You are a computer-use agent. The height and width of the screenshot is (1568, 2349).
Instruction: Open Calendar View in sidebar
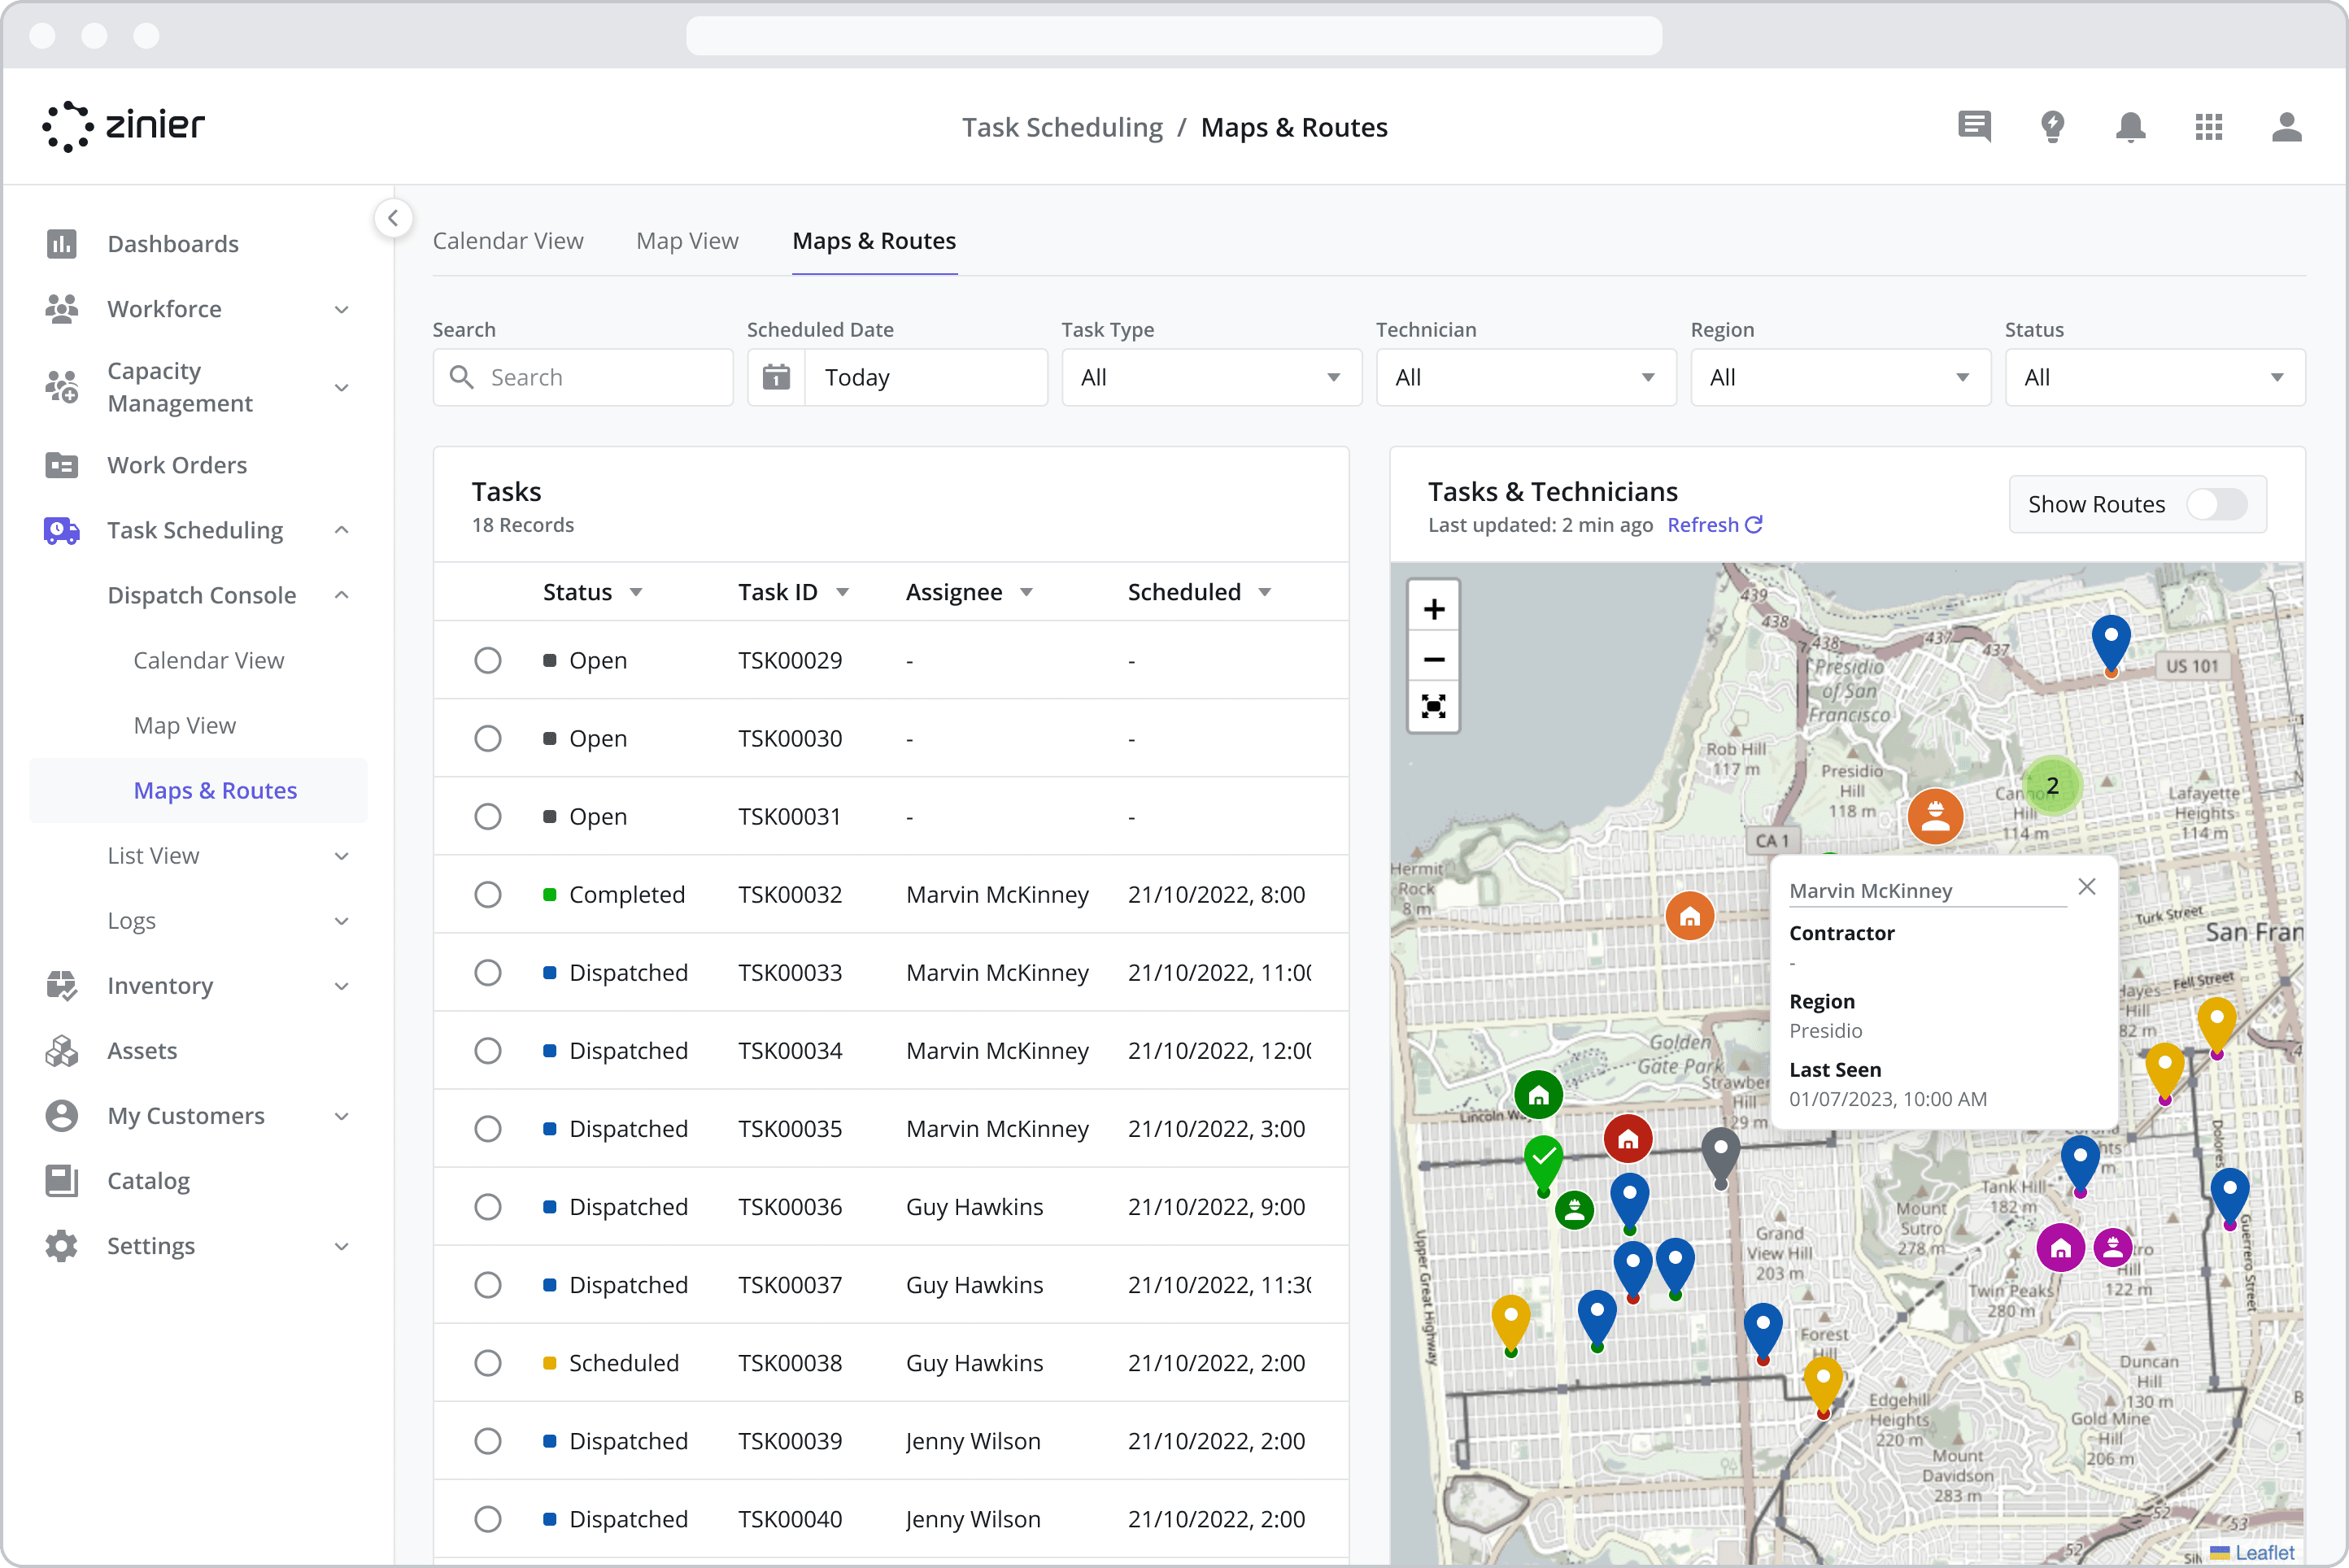pos(209,660)
